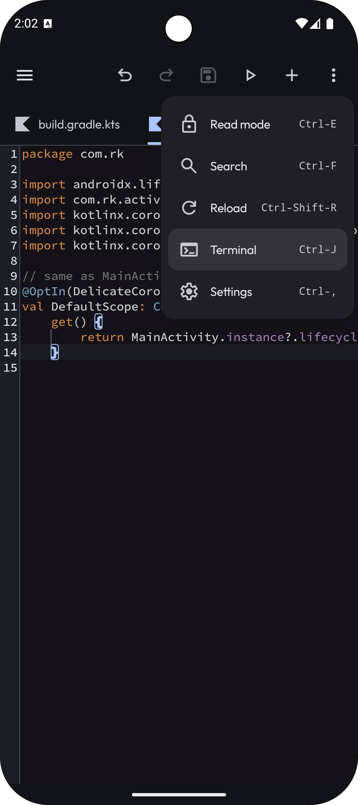358x805 pixels.
Task: Click the comment '// same as MainActi'
Action: point(91,276)
